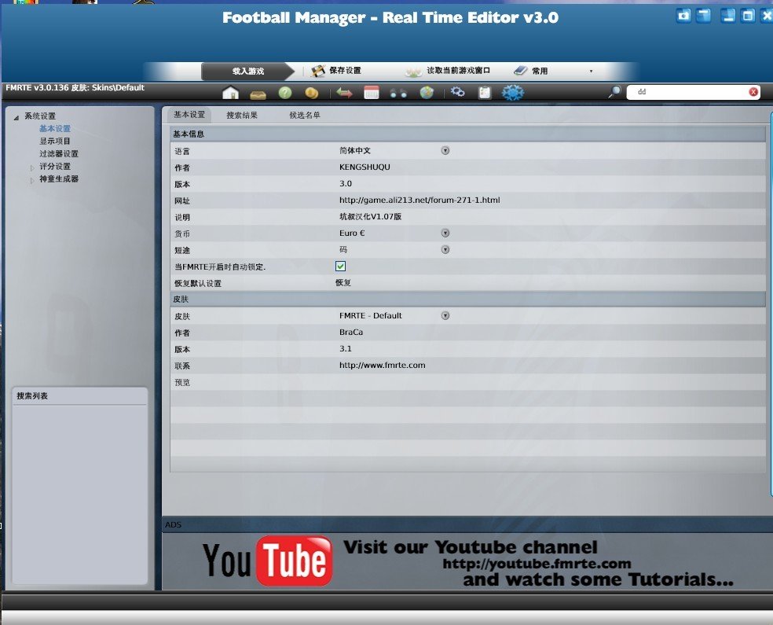Open the 语言 language dropdown
773x625 pixels.
pyautogui.click(x=445, y=150)
